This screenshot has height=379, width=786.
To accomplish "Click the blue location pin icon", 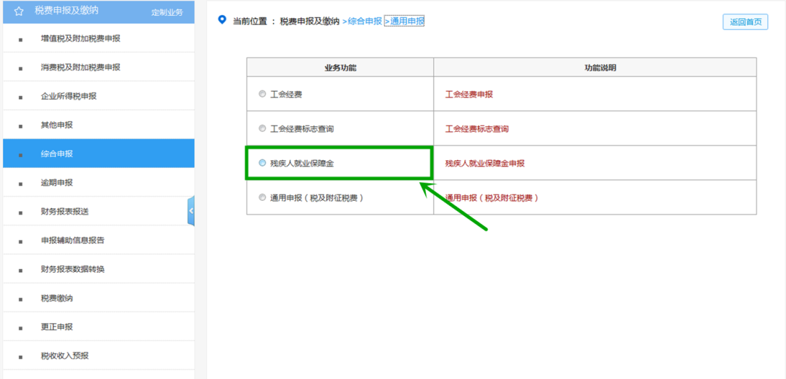I will pyautogui.click(x=223, y=20).
